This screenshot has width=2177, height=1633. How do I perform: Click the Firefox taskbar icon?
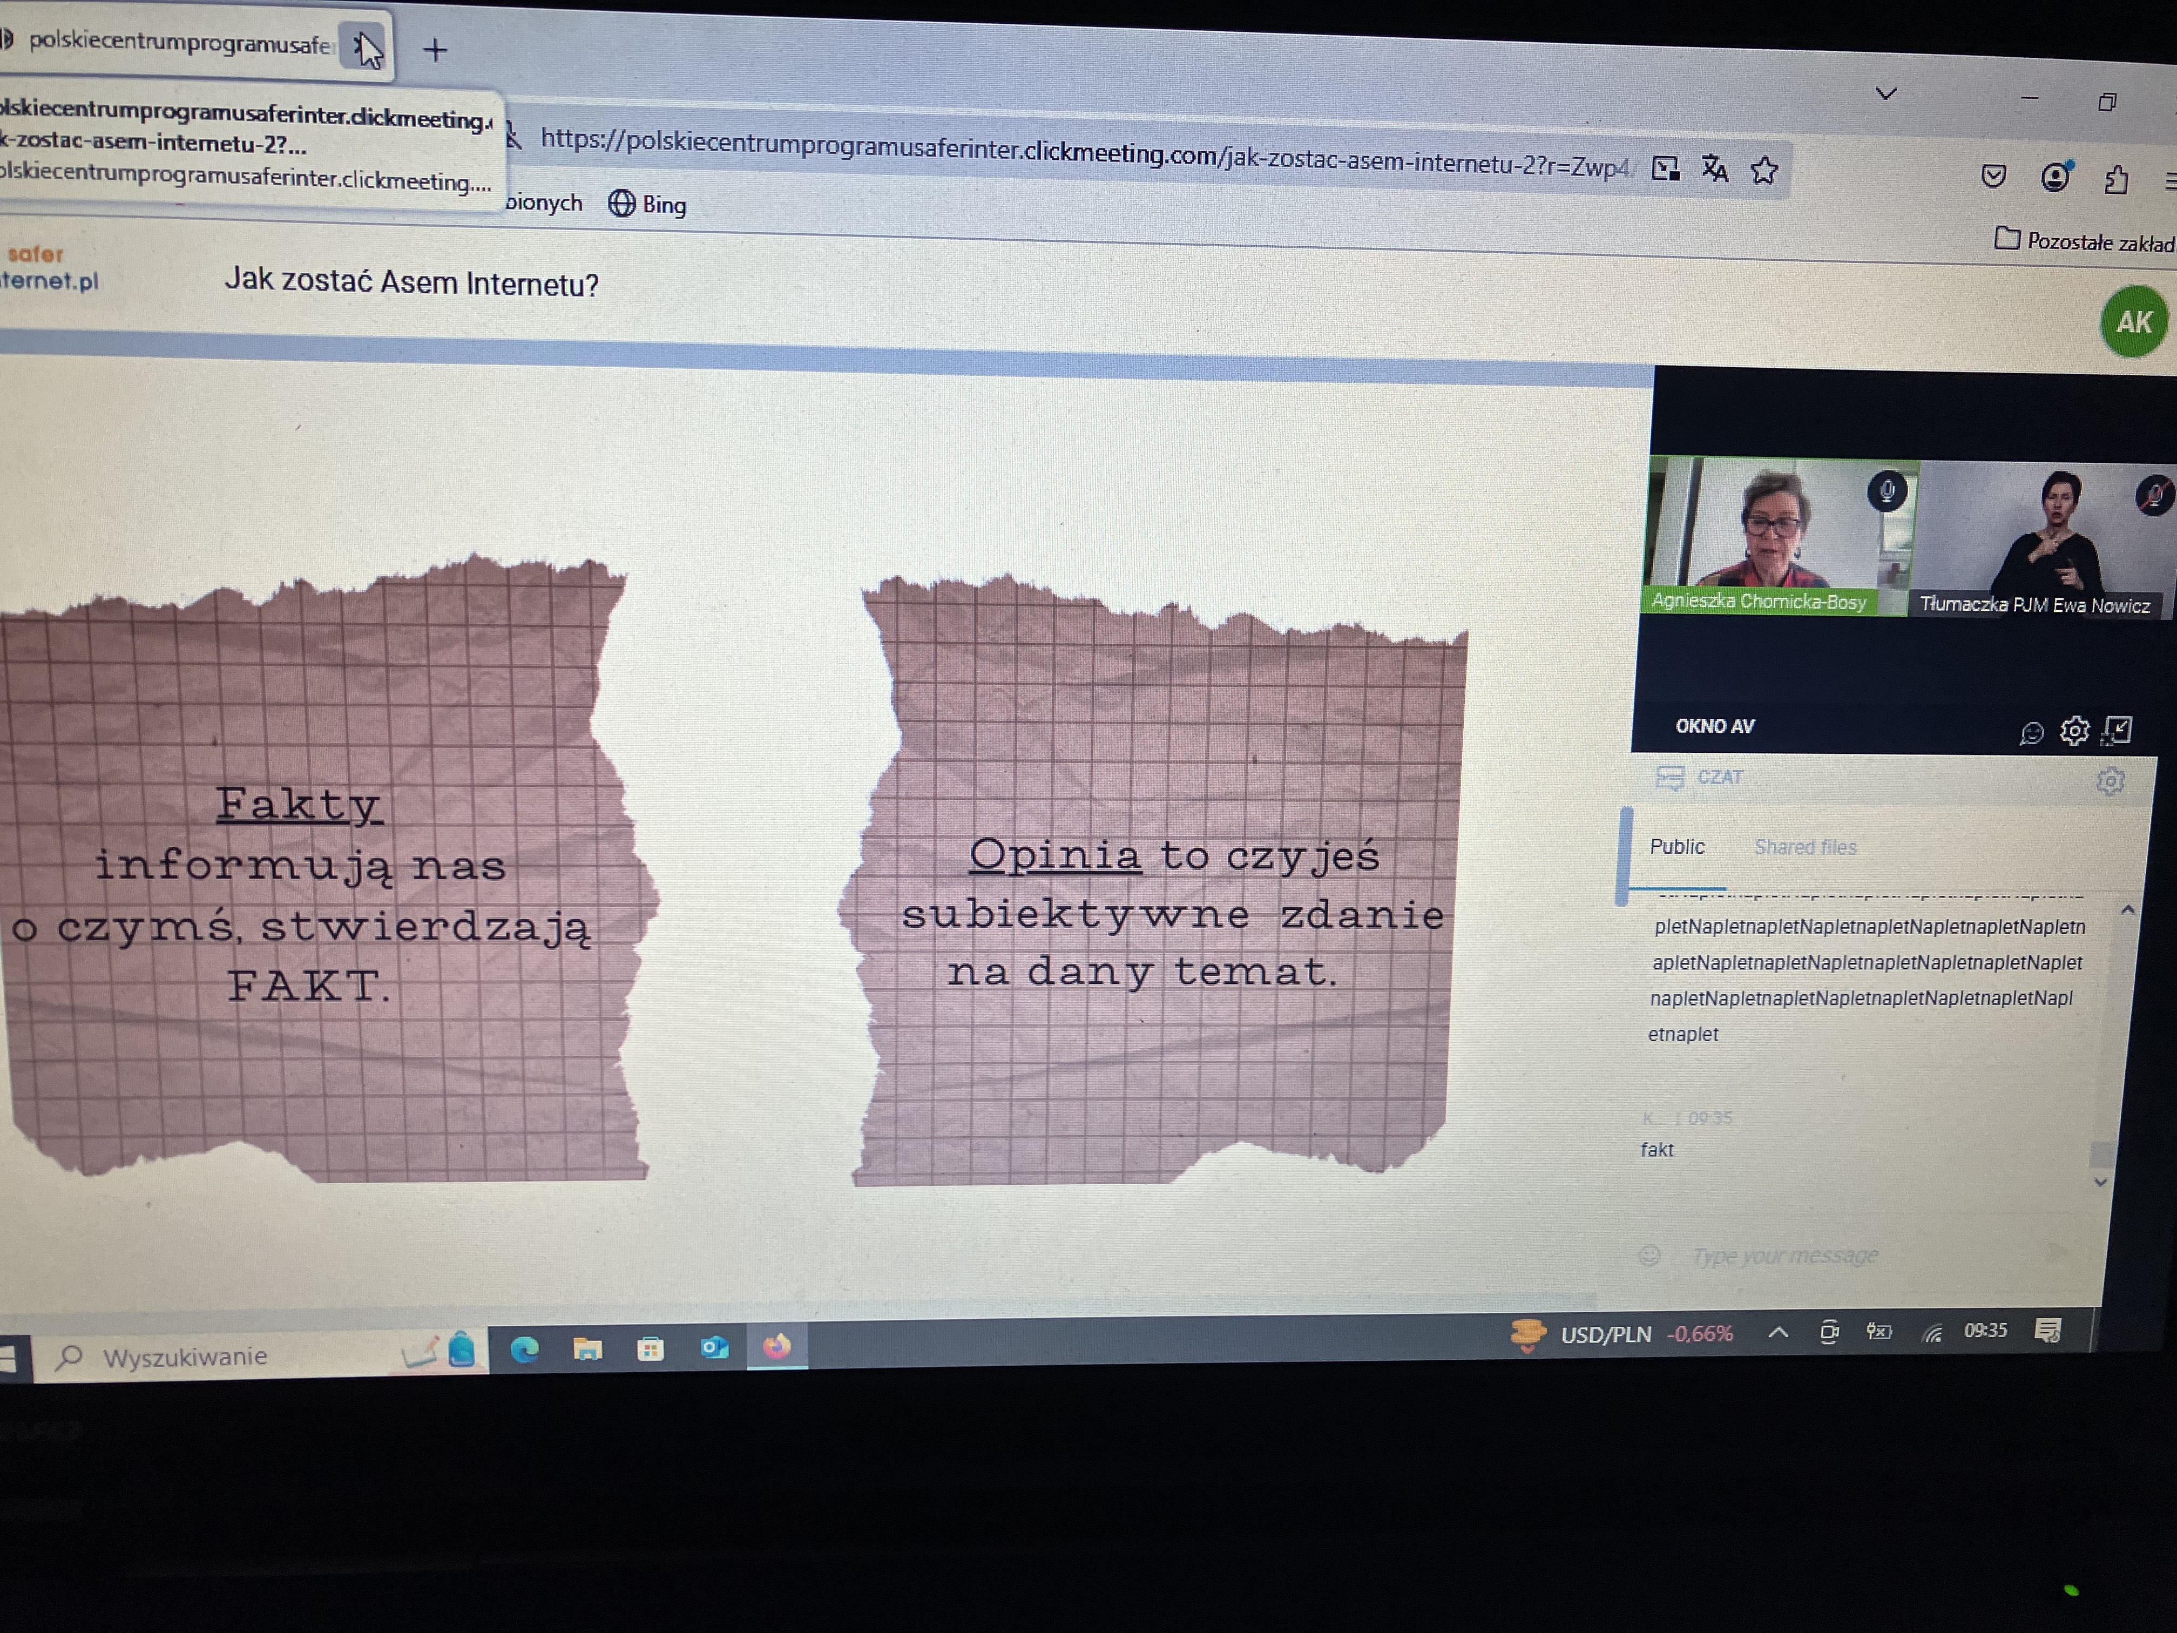pos(777,1346)
